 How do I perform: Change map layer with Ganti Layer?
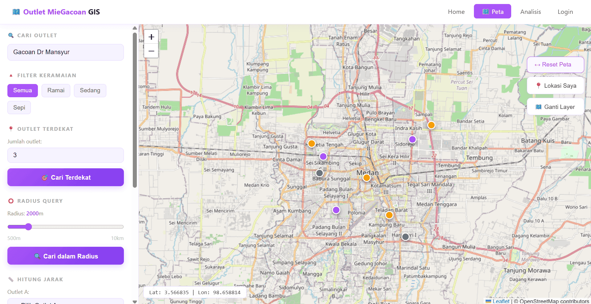click(x=555, y=107)
